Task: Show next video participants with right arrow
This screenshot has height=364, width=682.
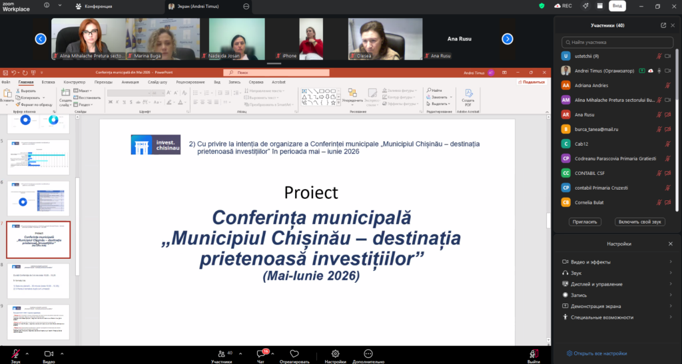Action: pyautogui.click(x=508, y=39)
